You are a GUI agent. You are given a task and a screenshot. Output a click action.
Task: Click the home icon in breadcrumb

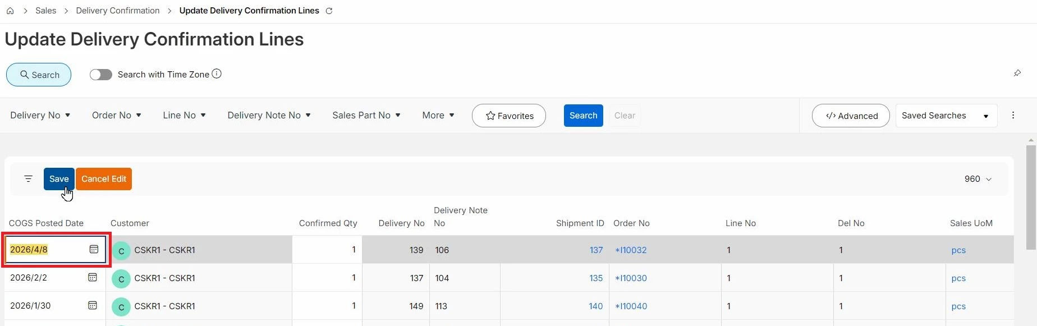(10, 11)
